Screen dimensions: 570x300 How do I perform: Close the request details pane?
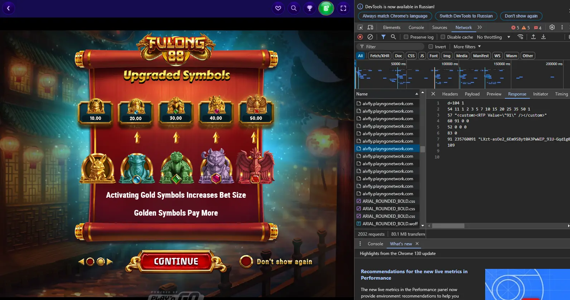click(433, 94)
